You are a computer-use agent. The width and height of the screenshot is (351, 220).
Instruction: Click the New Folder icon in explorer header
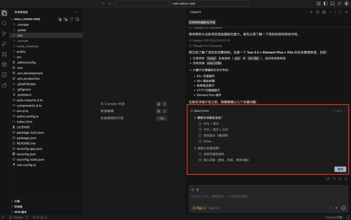pyautogui.click(x=66, y=19)
